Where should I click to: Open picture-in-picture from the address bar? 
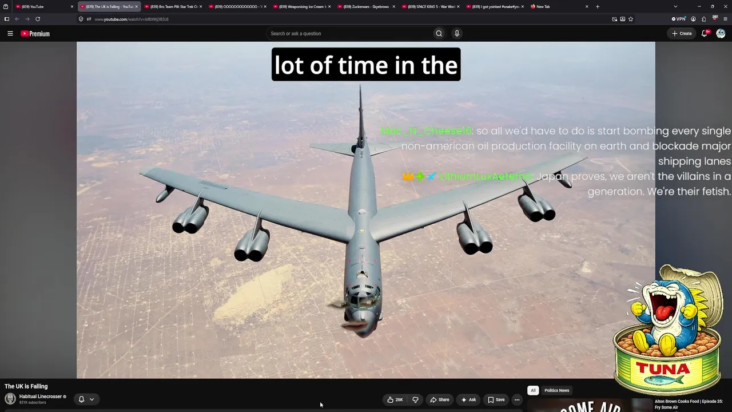click(615, 19)
